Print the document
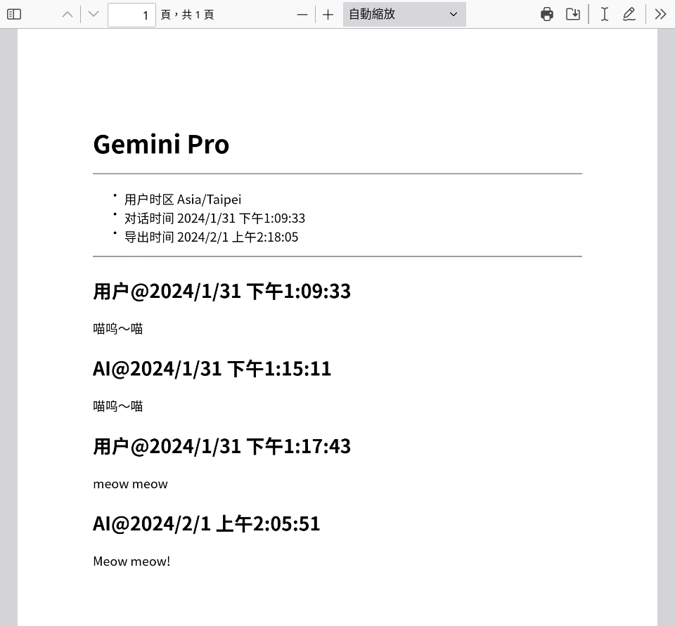Image resolution: width=675 pixels, height=626 pixels. click(547, 14)
